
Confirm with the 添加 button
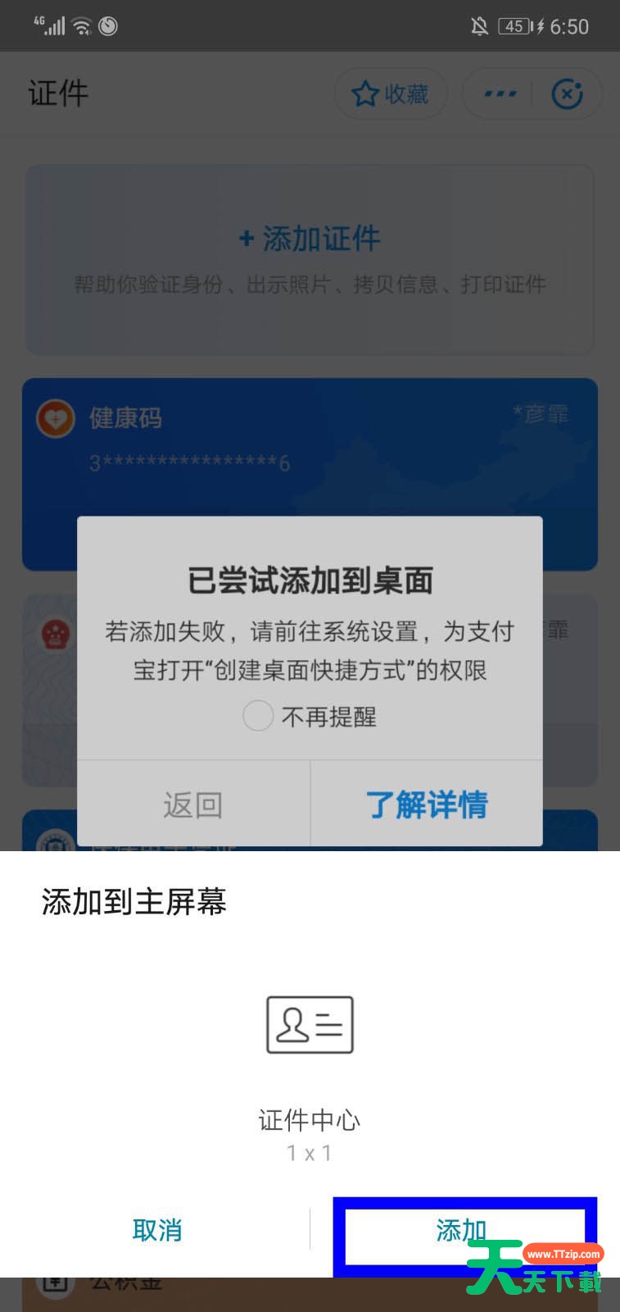point(464,1231)
